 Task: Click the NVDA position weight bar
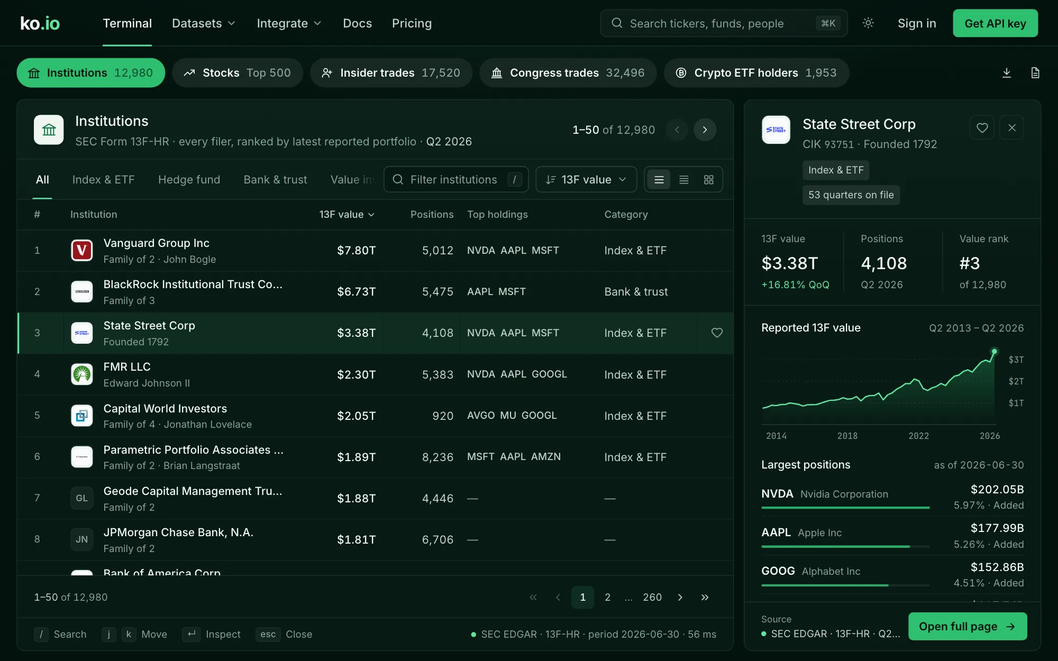[845, 508]
